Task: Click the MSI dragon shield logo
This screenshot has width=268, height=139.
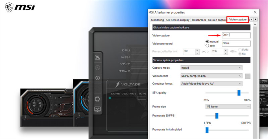Action: [x=9, y=7]
